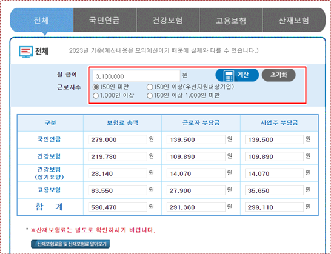Viewport: 331px width, 254px height.
Task: Open 산재보험료율 및 산재보험료 알아보기 link
Action: 70,244
